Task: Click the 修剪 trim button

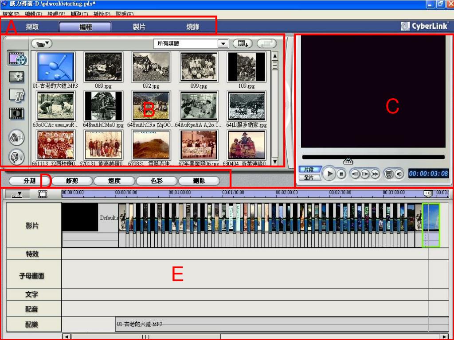Action: coord(72,181)
